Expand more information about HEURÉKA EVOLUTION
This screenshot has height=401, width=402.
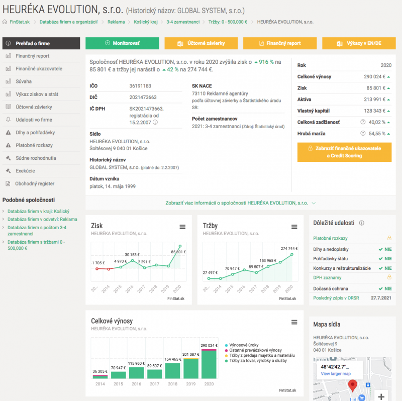(241, 203)
